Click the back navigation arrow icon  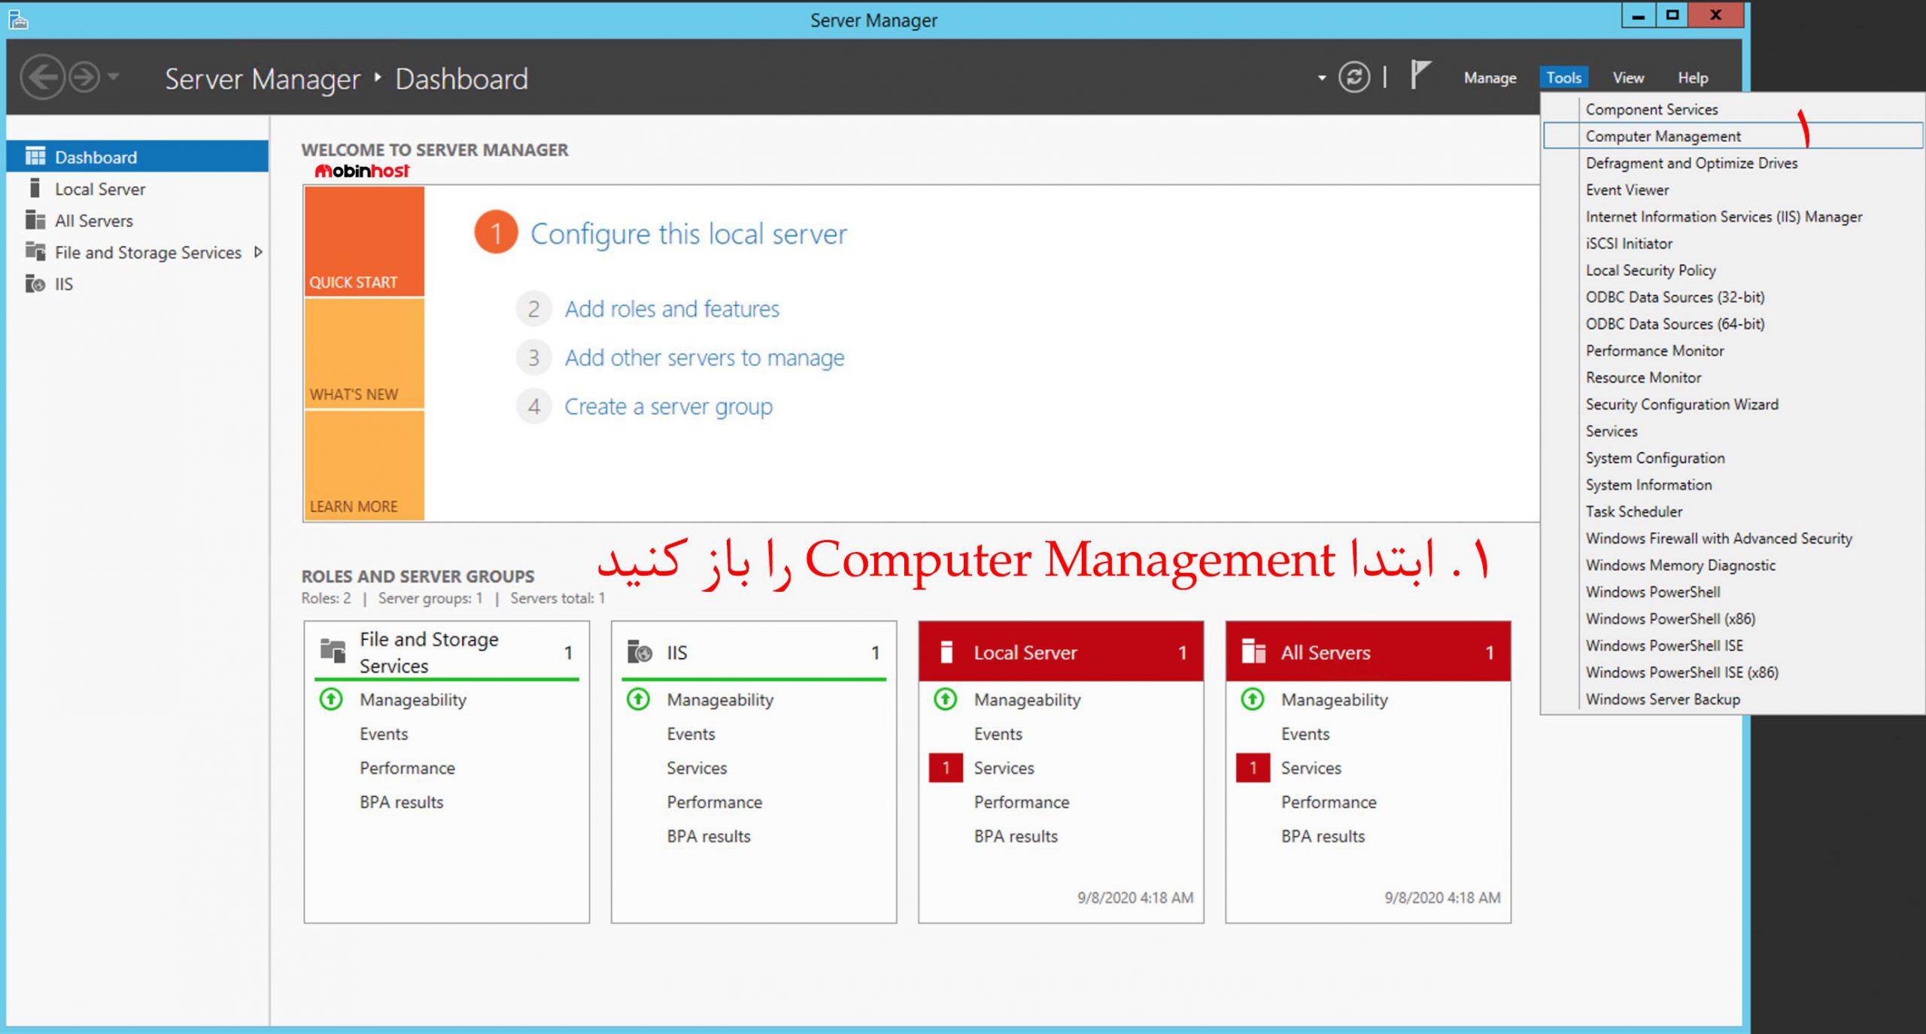click(42, 77)
